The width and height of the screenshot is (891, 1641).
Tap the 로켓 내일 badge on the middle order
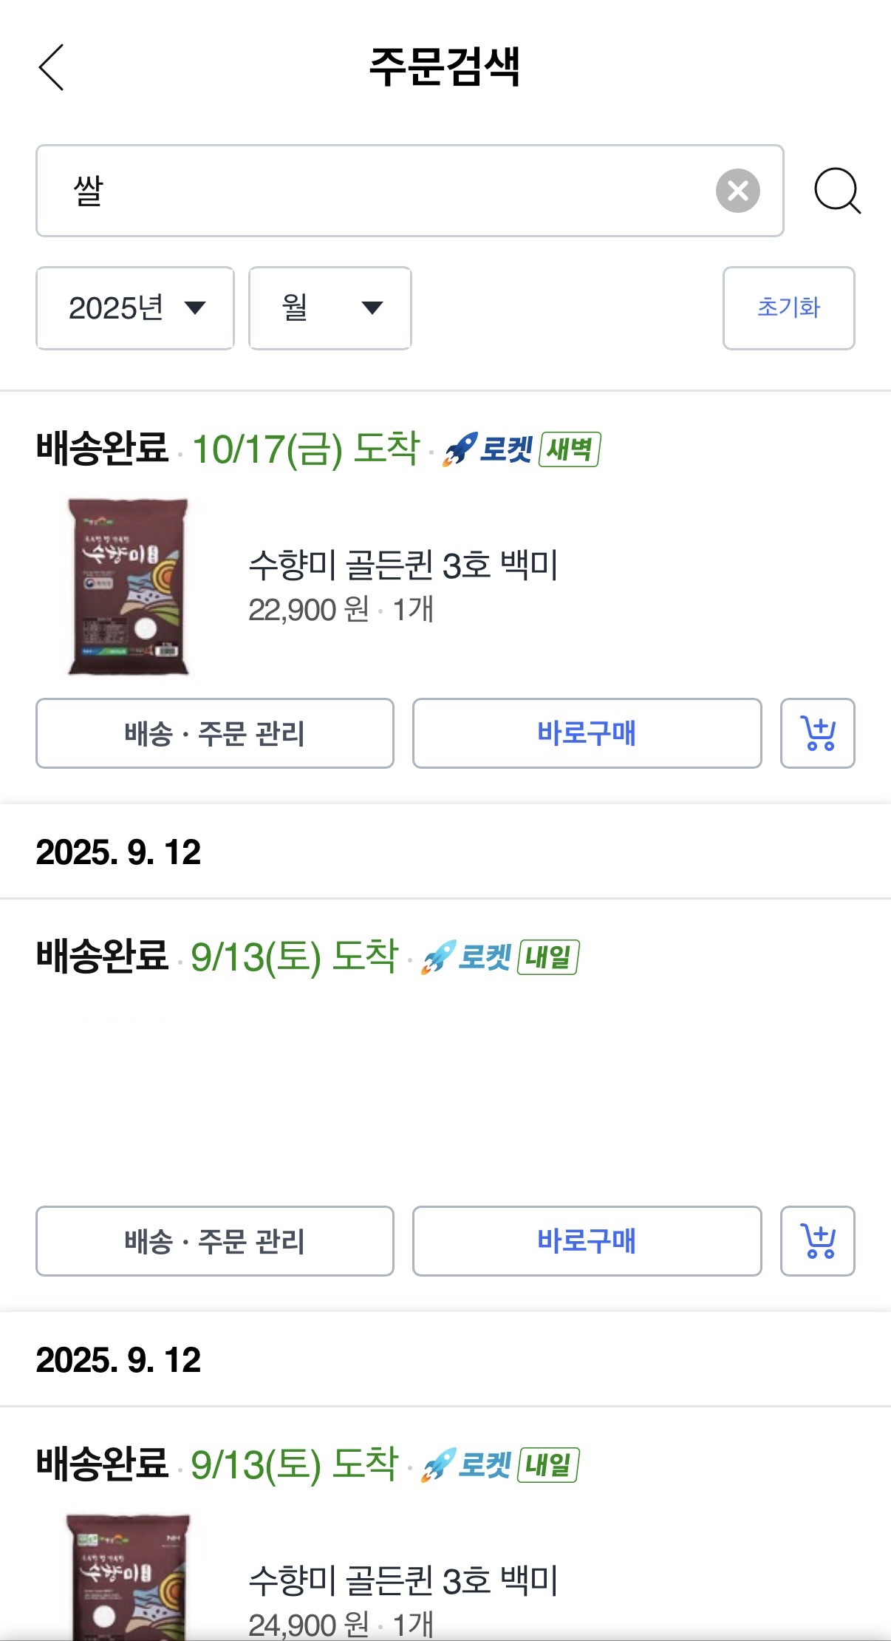(x=500, y=957)
